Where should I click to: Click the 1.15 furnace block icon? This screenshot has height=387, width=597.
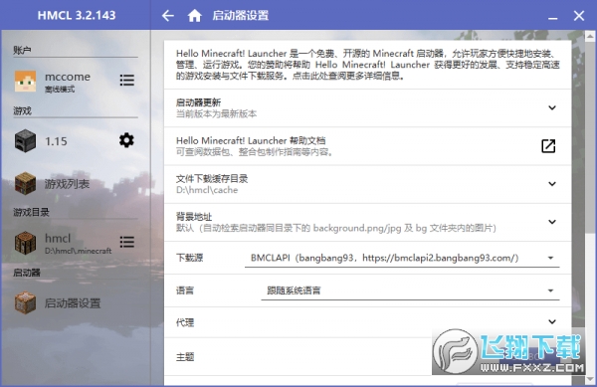[26, 141]
